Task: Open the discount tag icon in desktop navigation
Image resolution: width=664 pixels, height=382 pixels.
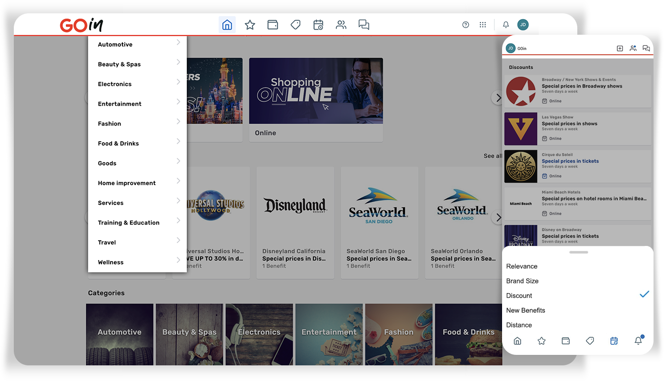Action: coord(295,25)
